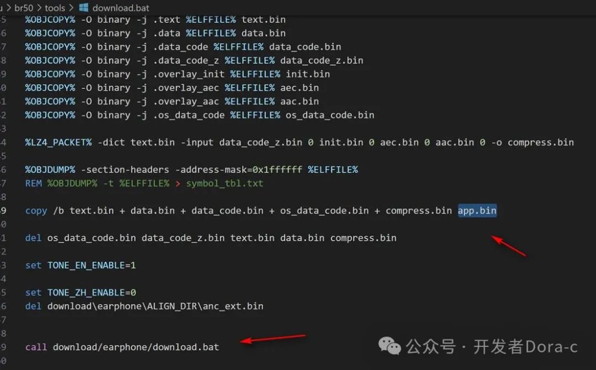Select the br50 breadcrumb folder
The height and width of the screenshot is (370, 596).
click(x=24, y=8)
